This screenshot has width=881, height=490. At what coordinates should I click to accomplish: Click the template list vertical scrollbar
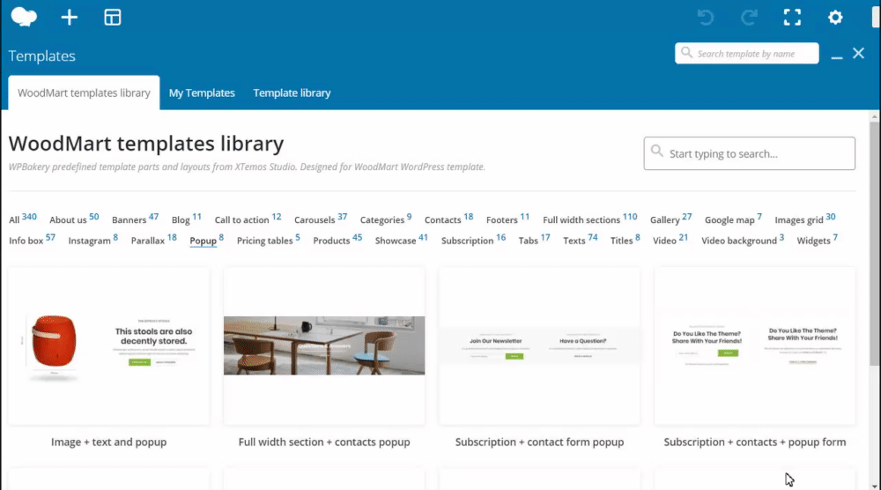(874, 244)
